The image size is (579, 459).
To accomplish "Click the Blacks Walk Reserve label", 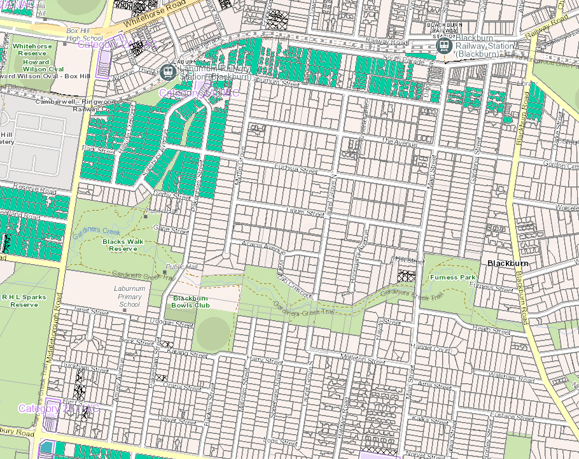I will click(x=123, y=245).
